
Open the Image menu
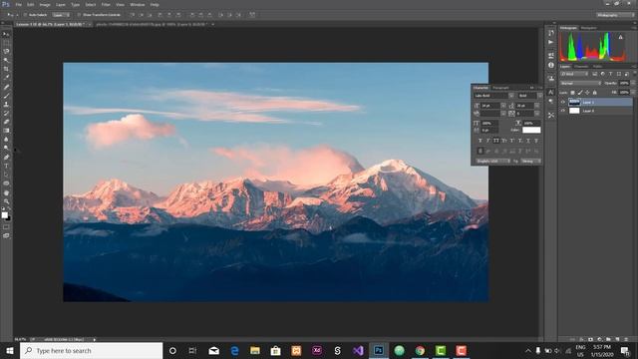tap(45, 4)
